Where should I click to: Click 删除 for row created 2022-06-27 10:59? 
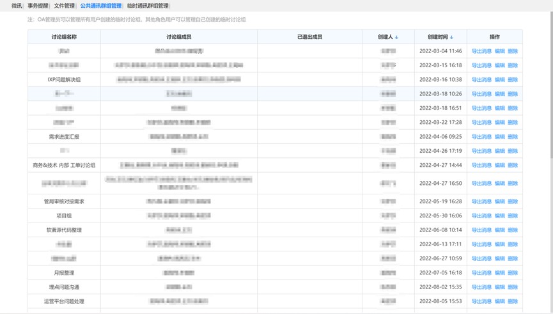coord(513,258)
